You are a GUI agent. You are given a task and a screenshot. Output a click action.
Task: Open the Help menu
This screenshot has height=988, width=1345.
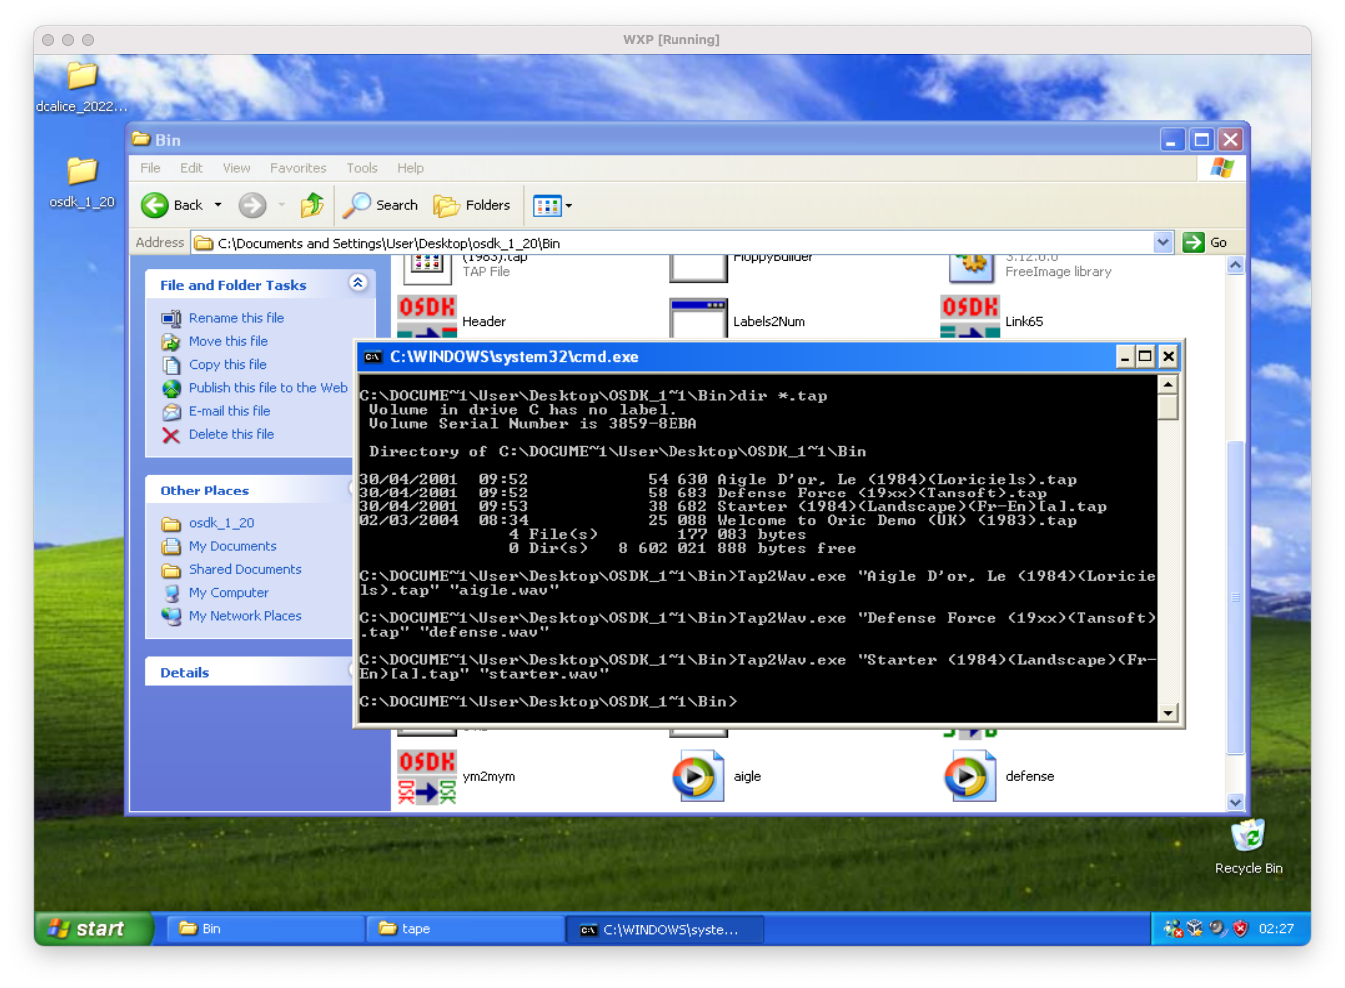pos(410,168)
